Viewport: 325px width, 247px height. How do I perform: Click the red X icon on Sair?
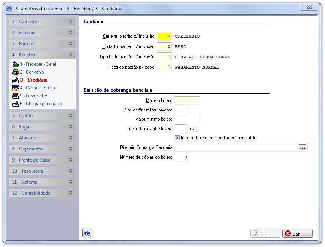click(288, 234)
